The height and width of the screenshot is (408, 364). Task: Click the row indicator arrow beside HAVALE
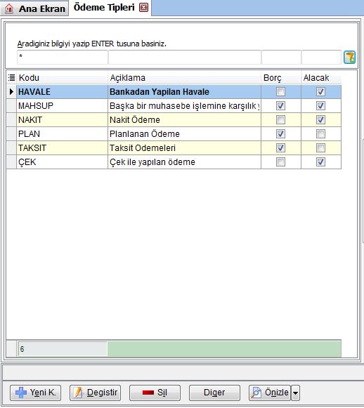[11, 91]
